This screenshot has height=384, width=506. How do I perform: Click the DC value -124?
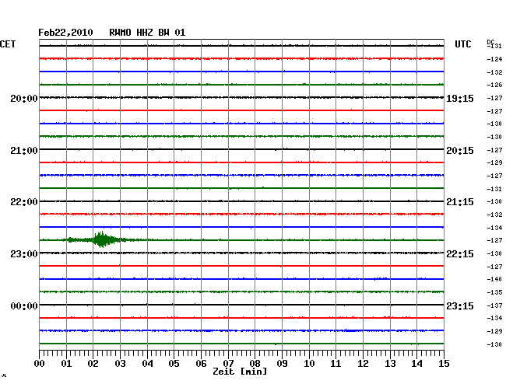click(x=494, y=59)
